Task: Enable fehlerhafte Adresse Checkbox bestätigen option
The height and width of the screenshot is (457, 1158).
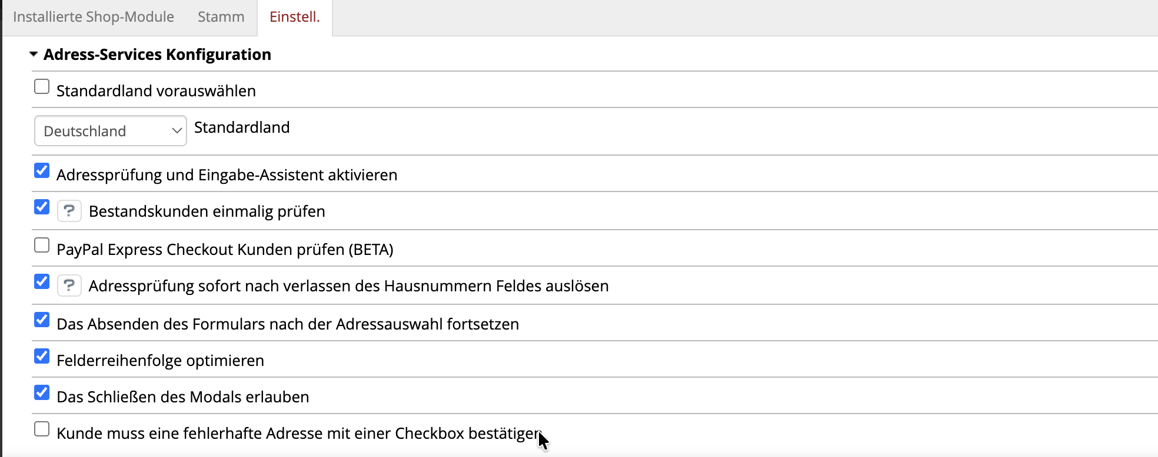Action: tap(42, 429)
